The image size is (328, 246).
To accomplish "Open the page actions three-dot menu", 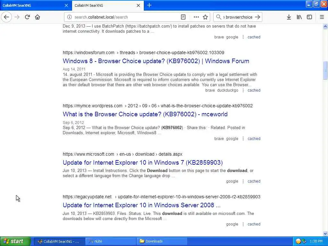I will click(x=196, y=17).
